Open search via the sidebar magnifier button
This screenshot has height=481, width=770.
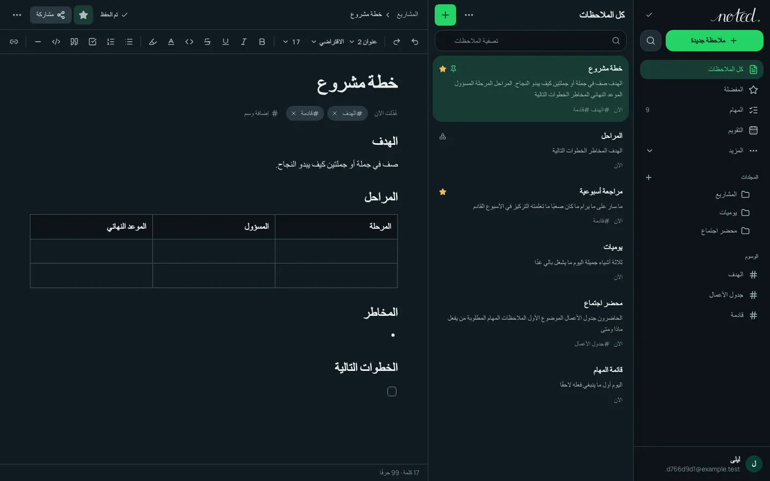(651, 41)
